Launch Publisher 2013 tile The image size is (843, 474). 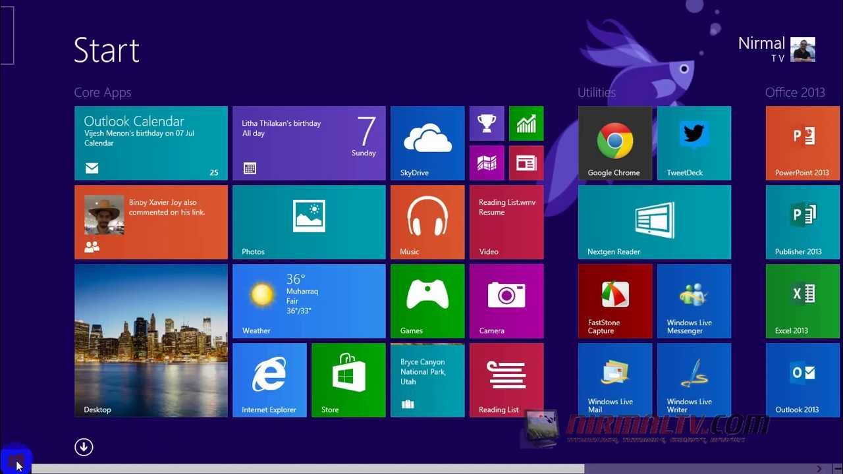[804, 222]
